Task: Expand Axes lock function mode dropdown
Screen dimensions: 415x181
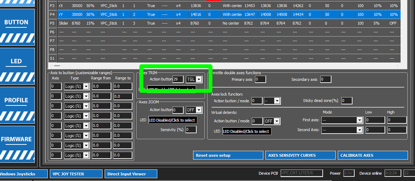Action: point(272,101)
